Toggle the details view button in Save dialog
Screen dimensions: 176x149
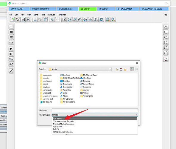click(x=136, y=69)
